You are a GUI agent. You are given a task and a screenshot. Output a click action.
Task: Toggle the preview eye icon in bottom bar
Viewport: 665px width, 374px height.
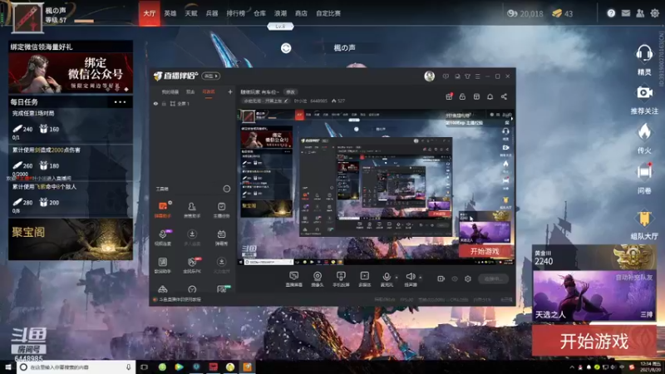pyautogui.click(x=455, y=278)
